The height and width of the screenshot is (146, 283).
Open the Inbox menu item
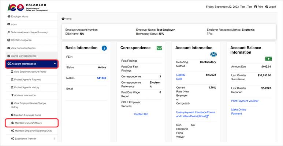[14, 24]
